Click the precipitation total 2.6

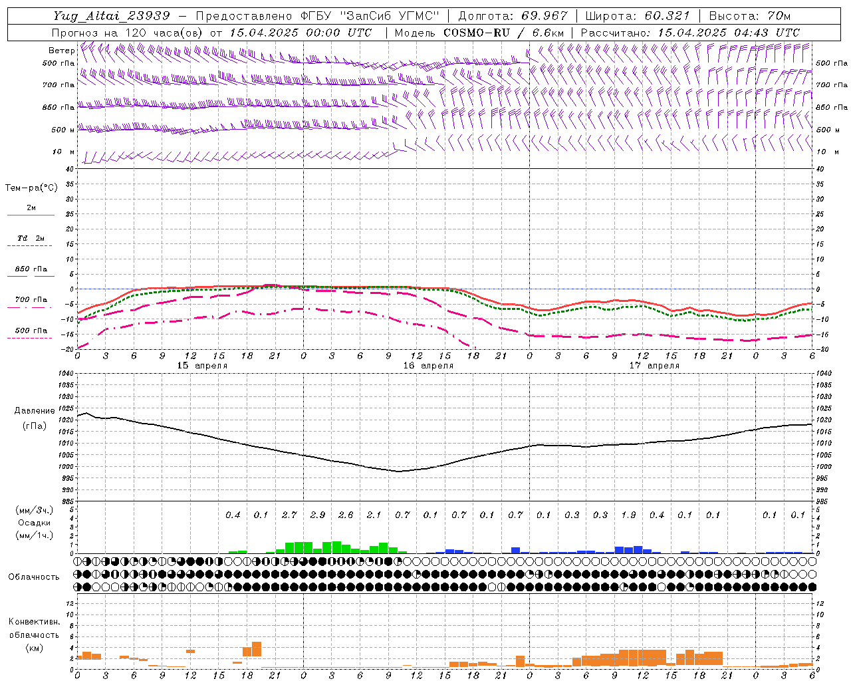[346, 515]
